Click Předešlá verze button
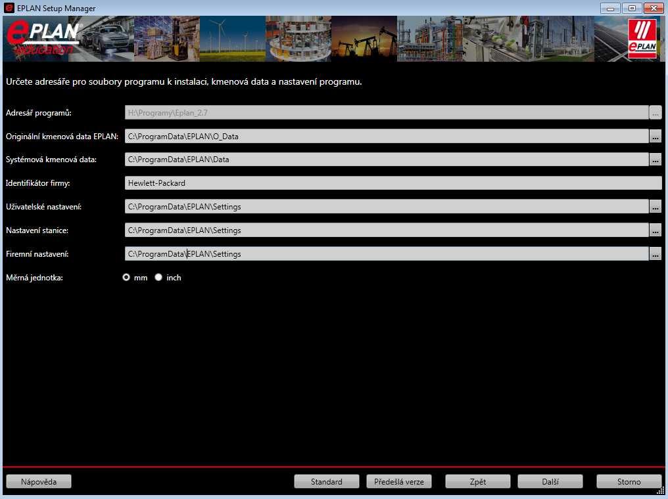Viewport: 668px width, 499px height. 399,481
